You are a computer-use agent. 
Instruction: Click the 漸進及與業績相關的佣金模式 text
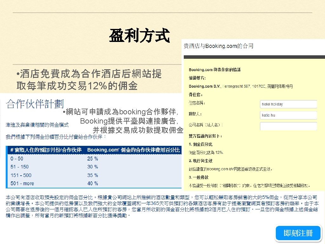[x=37, y=125]
